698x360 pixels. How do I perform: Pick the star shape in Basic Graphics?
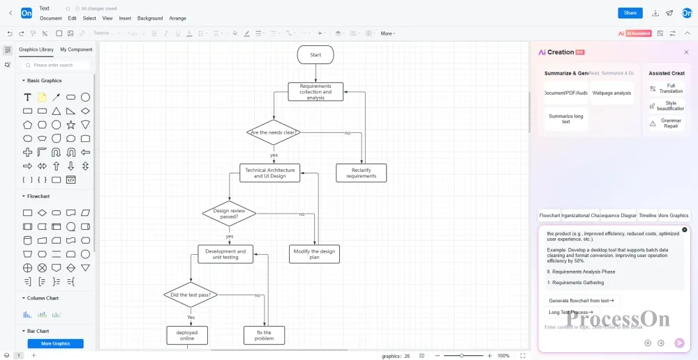click(x=70, y=125)
